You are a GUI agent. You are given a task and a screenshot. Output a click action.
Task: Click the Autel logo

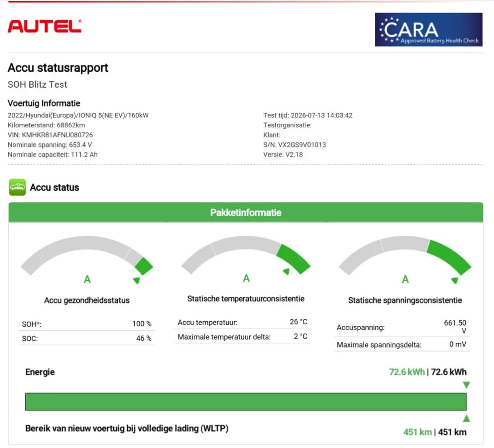(44, 26)
